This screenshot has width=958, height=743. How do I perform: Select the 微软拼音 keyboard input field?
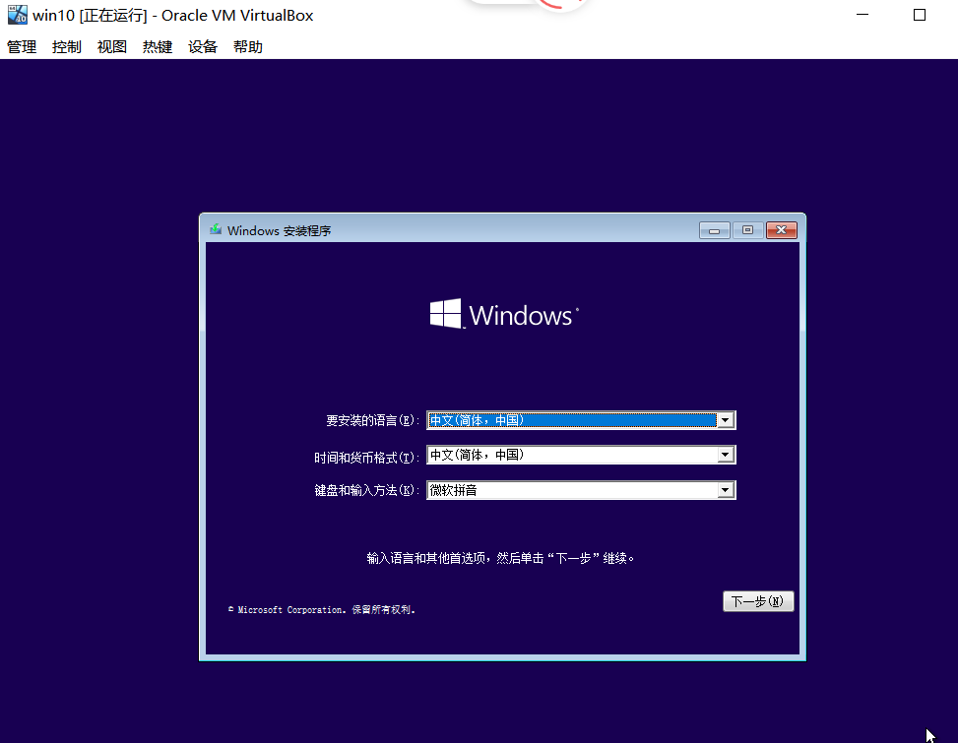pyautogui.click(x=581, y=490)
